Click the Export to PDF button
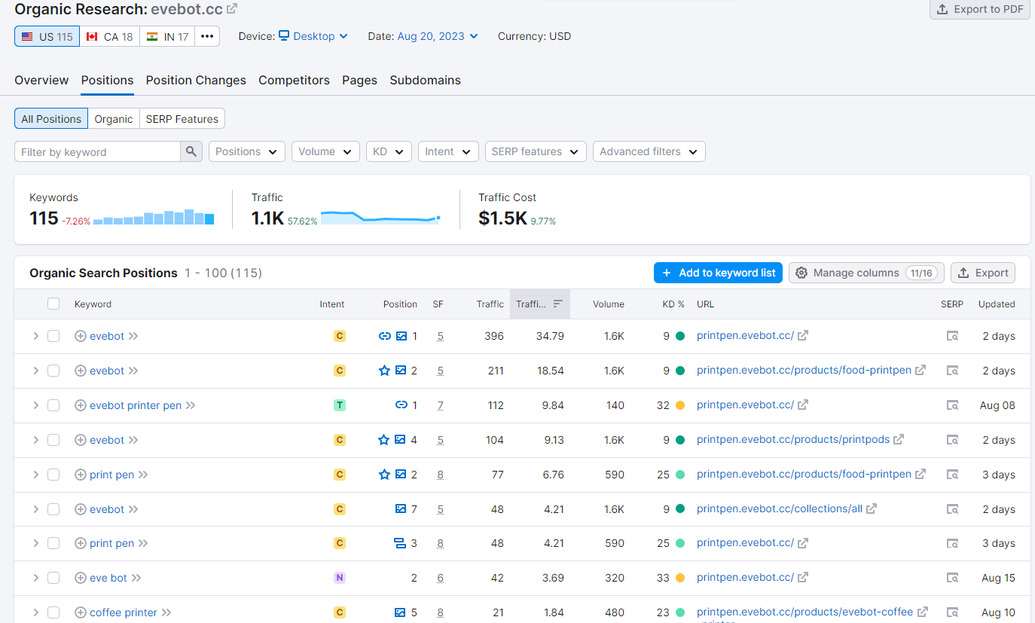This screenshot has width=1035, height=623. (x=980, y=9)
